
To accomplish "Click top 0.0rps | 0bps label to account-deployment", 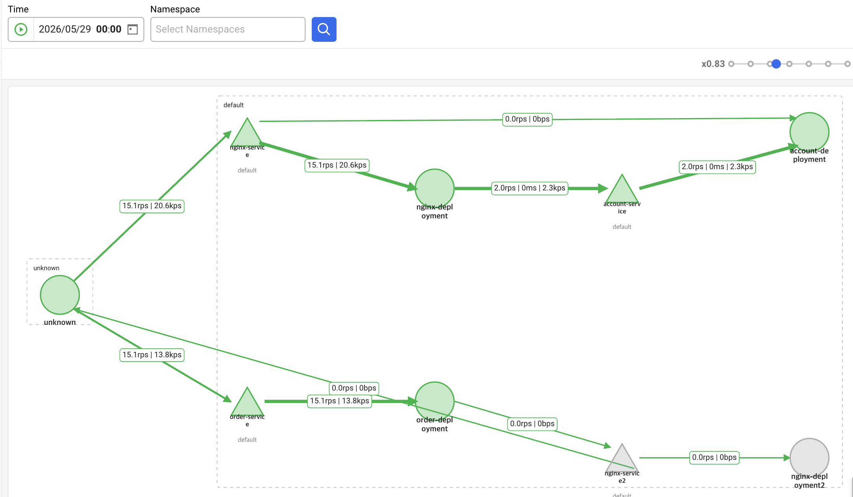I will tap(527, 119).
